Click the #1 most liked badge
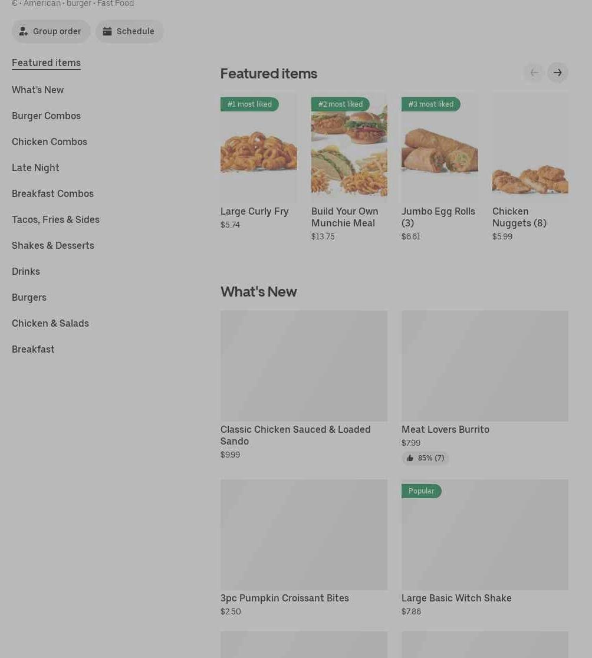 coord(249,104)
